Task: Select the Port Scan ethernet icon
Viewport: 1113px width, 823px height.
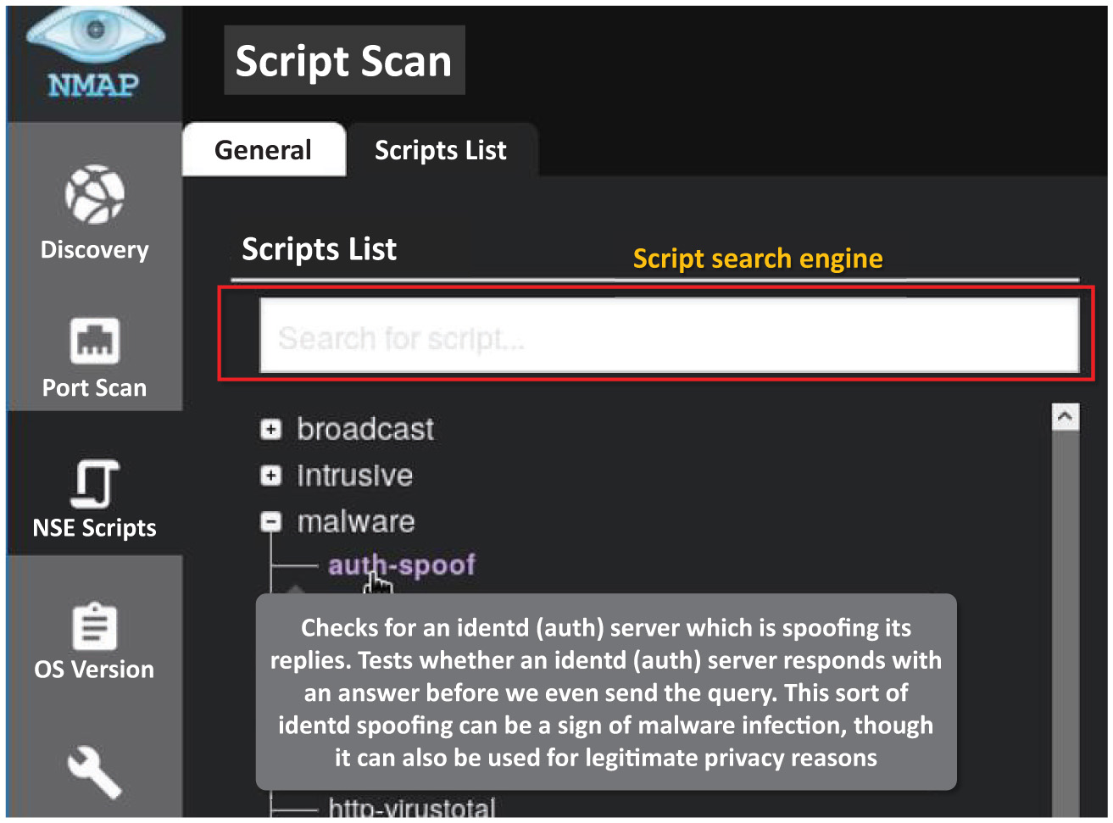Action: click(94, 340)
